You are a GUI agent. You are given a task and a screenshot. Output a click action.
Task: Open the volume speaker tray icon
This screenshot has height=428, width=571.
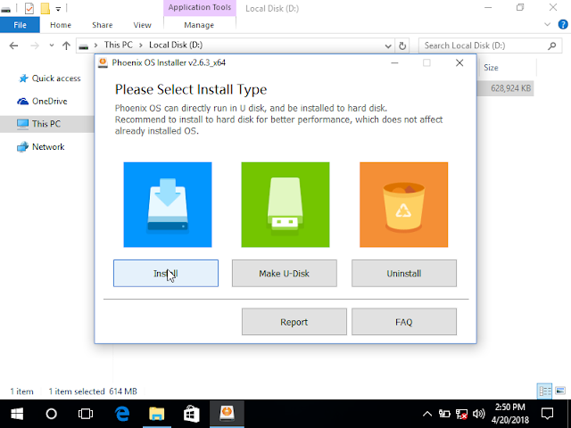coord(478,414)
